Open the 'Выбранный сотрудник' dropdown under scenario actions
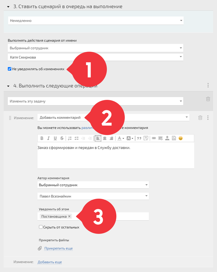This screenshot has height=272, width=217. pyautogui.click(x=95, y=48)
